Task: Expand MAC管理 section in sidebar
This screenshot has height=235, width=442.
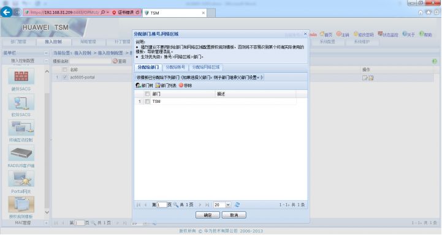Action: point(46,223)
